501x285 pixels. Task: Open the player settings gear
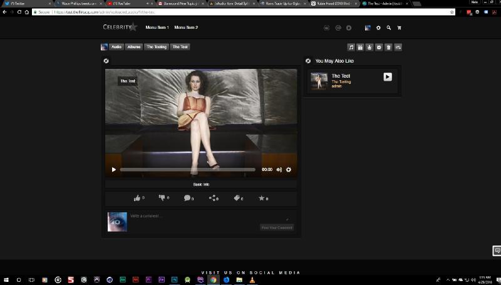(x=289, y=170)
